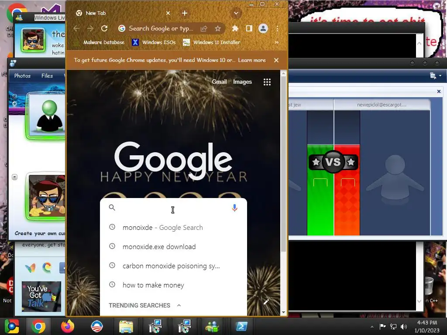
Task: Open the Chrome extensions puzzle icon
Action: (x=235, y=28)
